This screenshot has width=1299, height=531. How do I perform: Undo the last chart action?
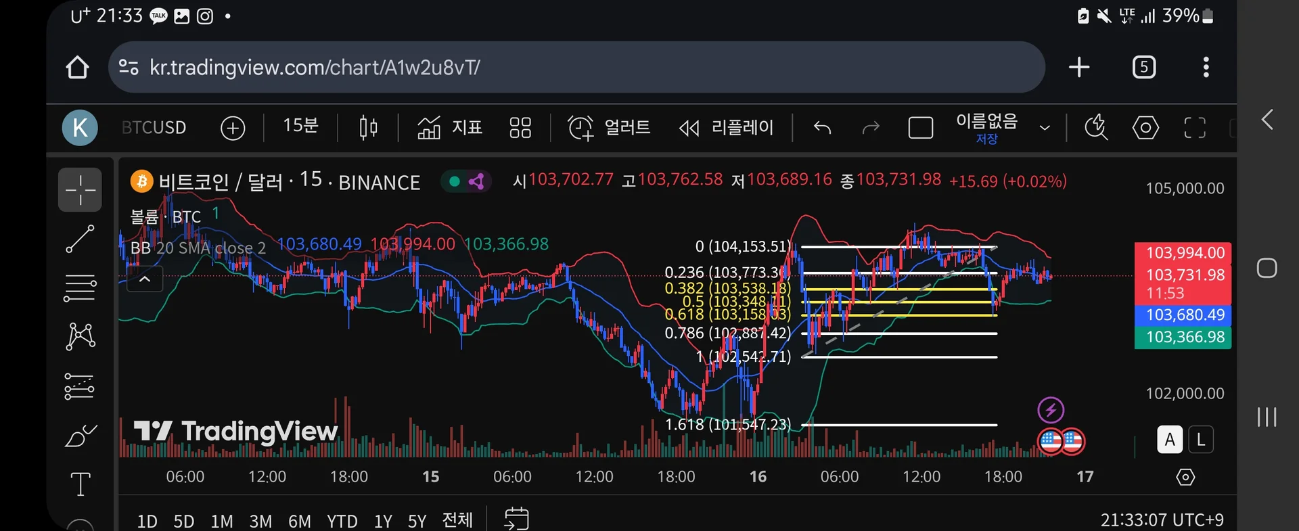822,128
